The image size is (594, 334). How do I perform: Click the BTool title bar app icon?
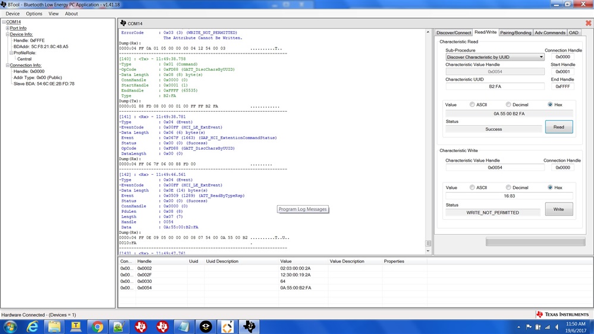[4, 4]
